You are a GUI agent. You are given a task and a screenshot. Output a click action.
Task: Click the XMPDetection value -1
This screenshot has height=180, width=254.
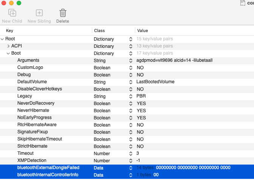tap(138, 160)
